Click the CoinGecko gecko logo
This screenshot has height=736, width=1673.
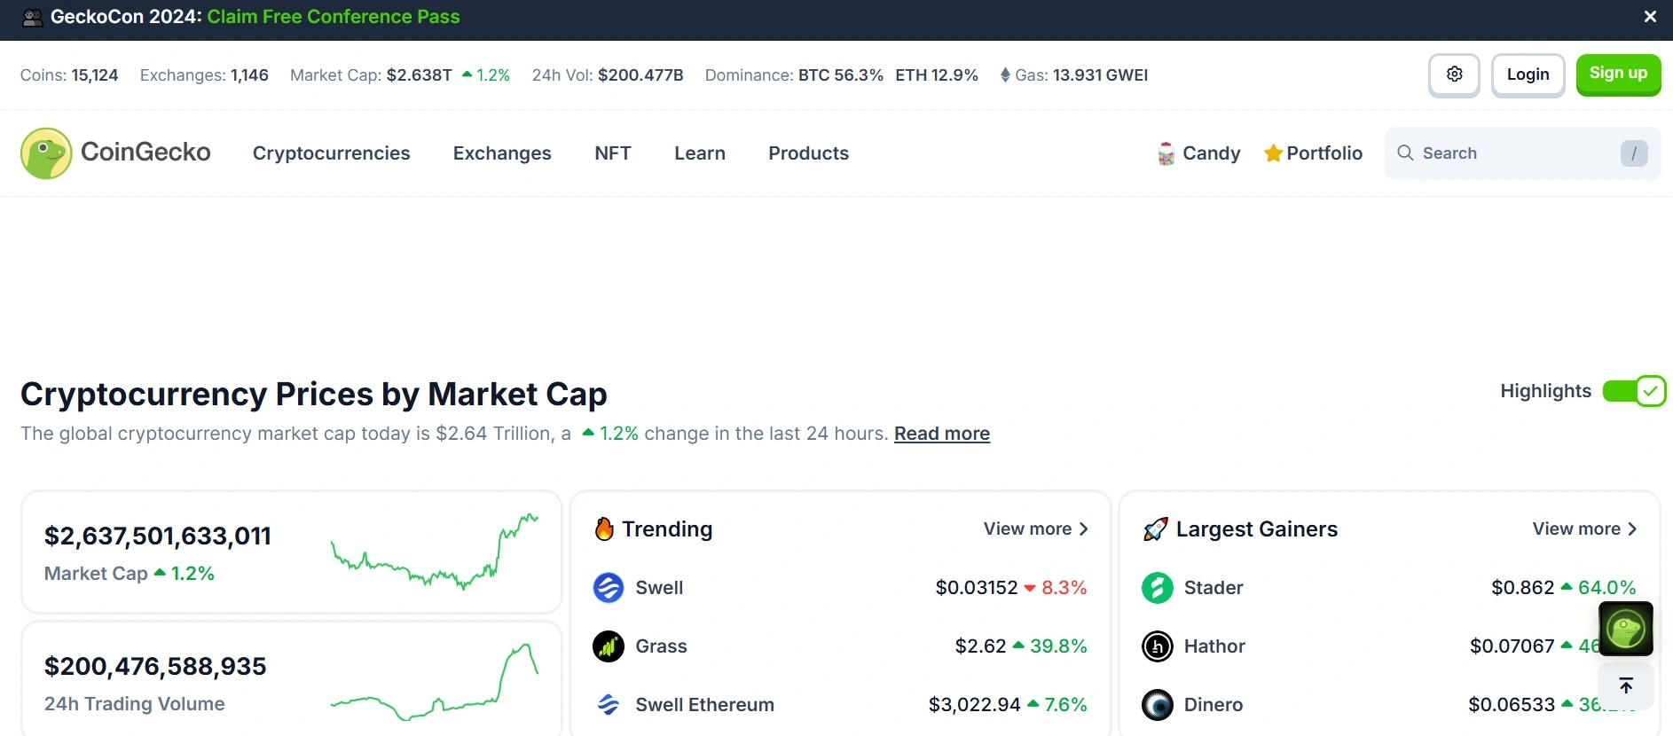(46, 153)
